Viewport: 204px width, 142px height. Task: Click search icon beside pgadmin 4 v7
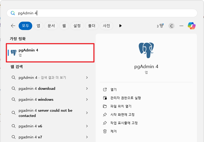click(x=14, y=137)
